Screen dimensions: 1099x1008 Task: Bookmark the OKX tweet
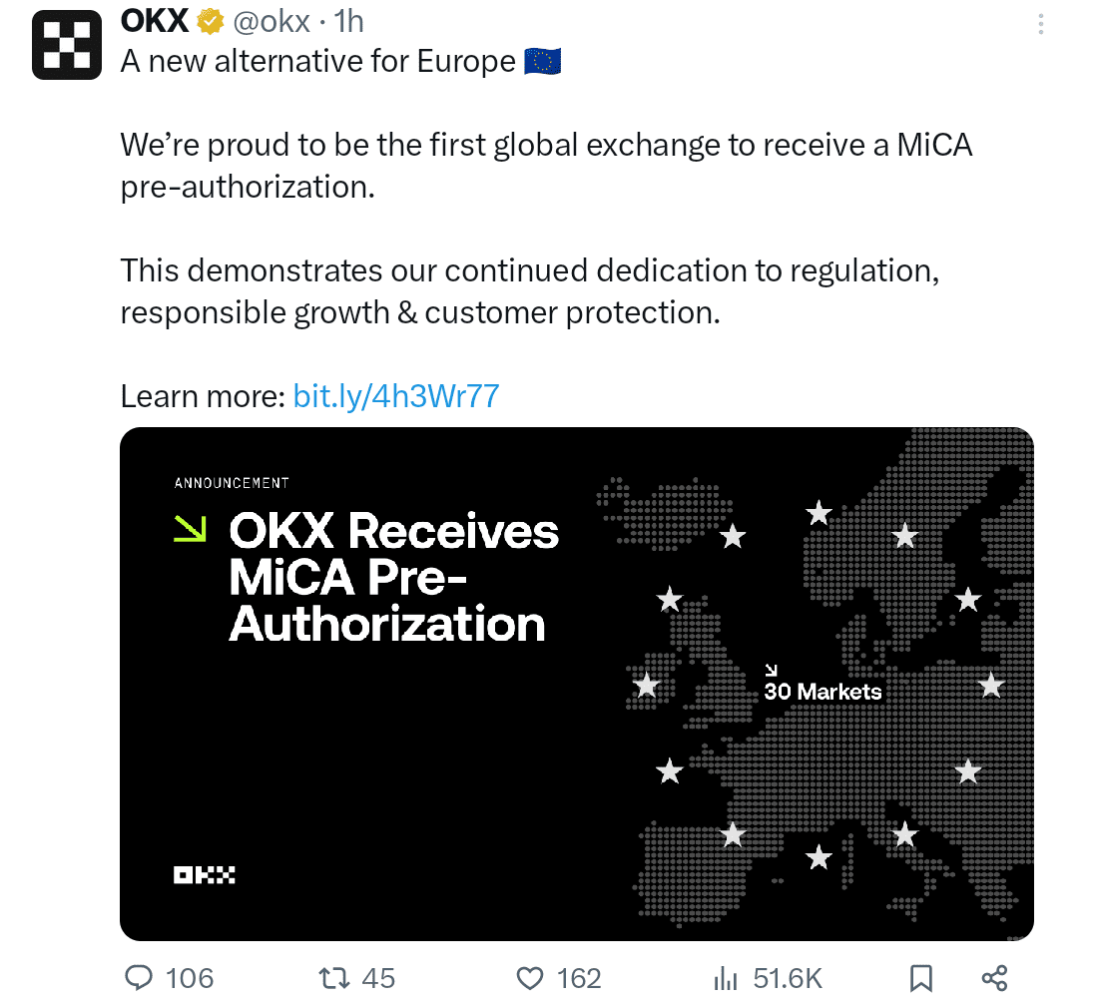[x=919, y=979]
